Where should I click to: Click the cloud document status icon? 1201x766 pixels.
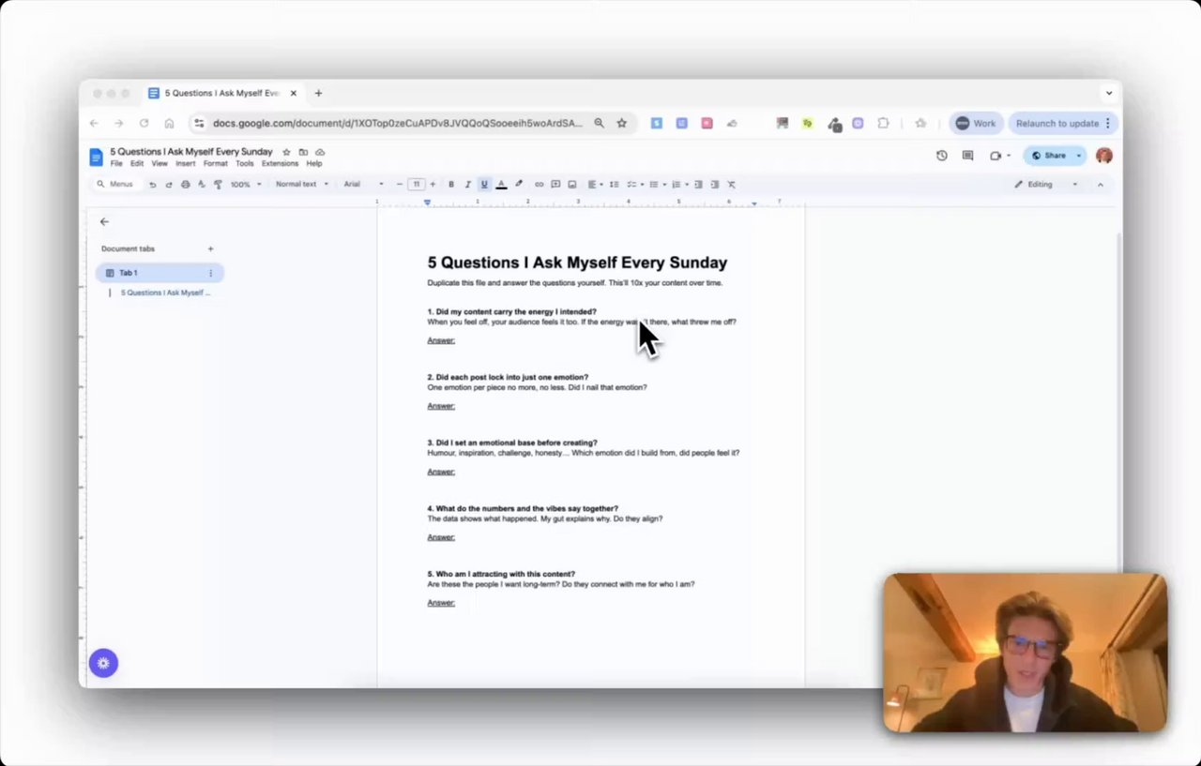coord(320,152)
